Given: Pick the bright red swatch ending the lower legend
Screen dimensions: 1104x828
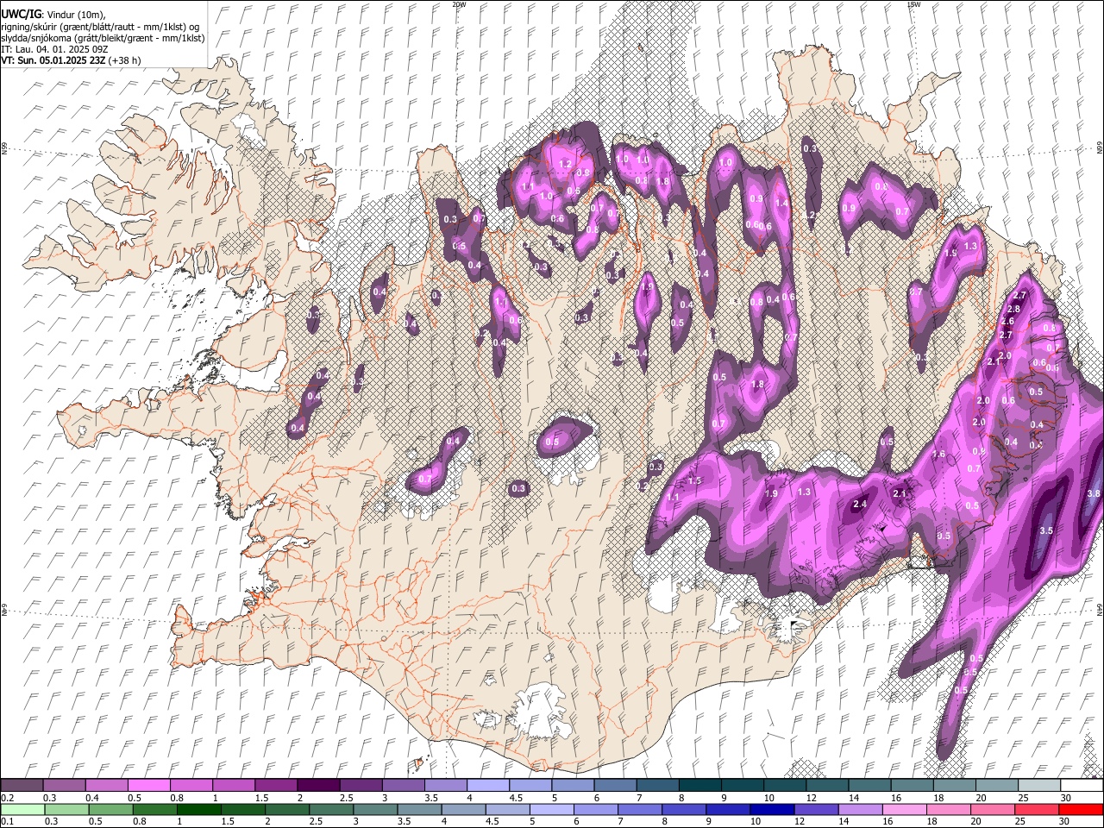Looking at the screenshot, I should (1082, 810).
